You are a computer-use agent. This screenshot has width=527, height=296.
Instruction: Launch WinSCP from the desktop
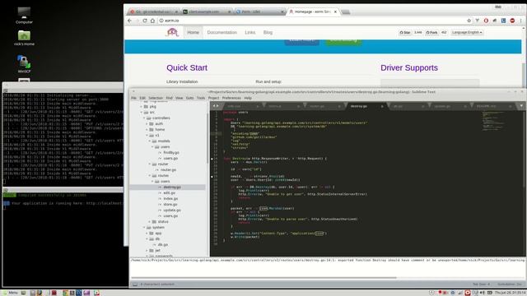coord(24,64)
